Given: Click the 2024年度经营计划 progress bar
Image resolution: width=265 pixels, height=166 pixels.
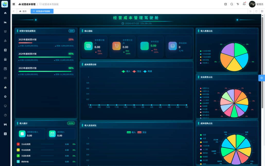Looking at the screenshot, I should 46,57.
